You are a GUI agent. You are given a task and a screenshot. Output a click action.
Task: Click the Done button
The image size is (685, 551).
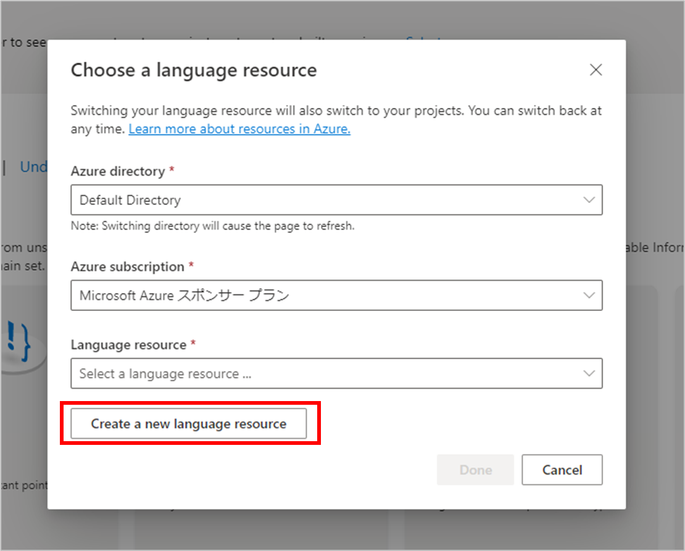coord(475,470)
